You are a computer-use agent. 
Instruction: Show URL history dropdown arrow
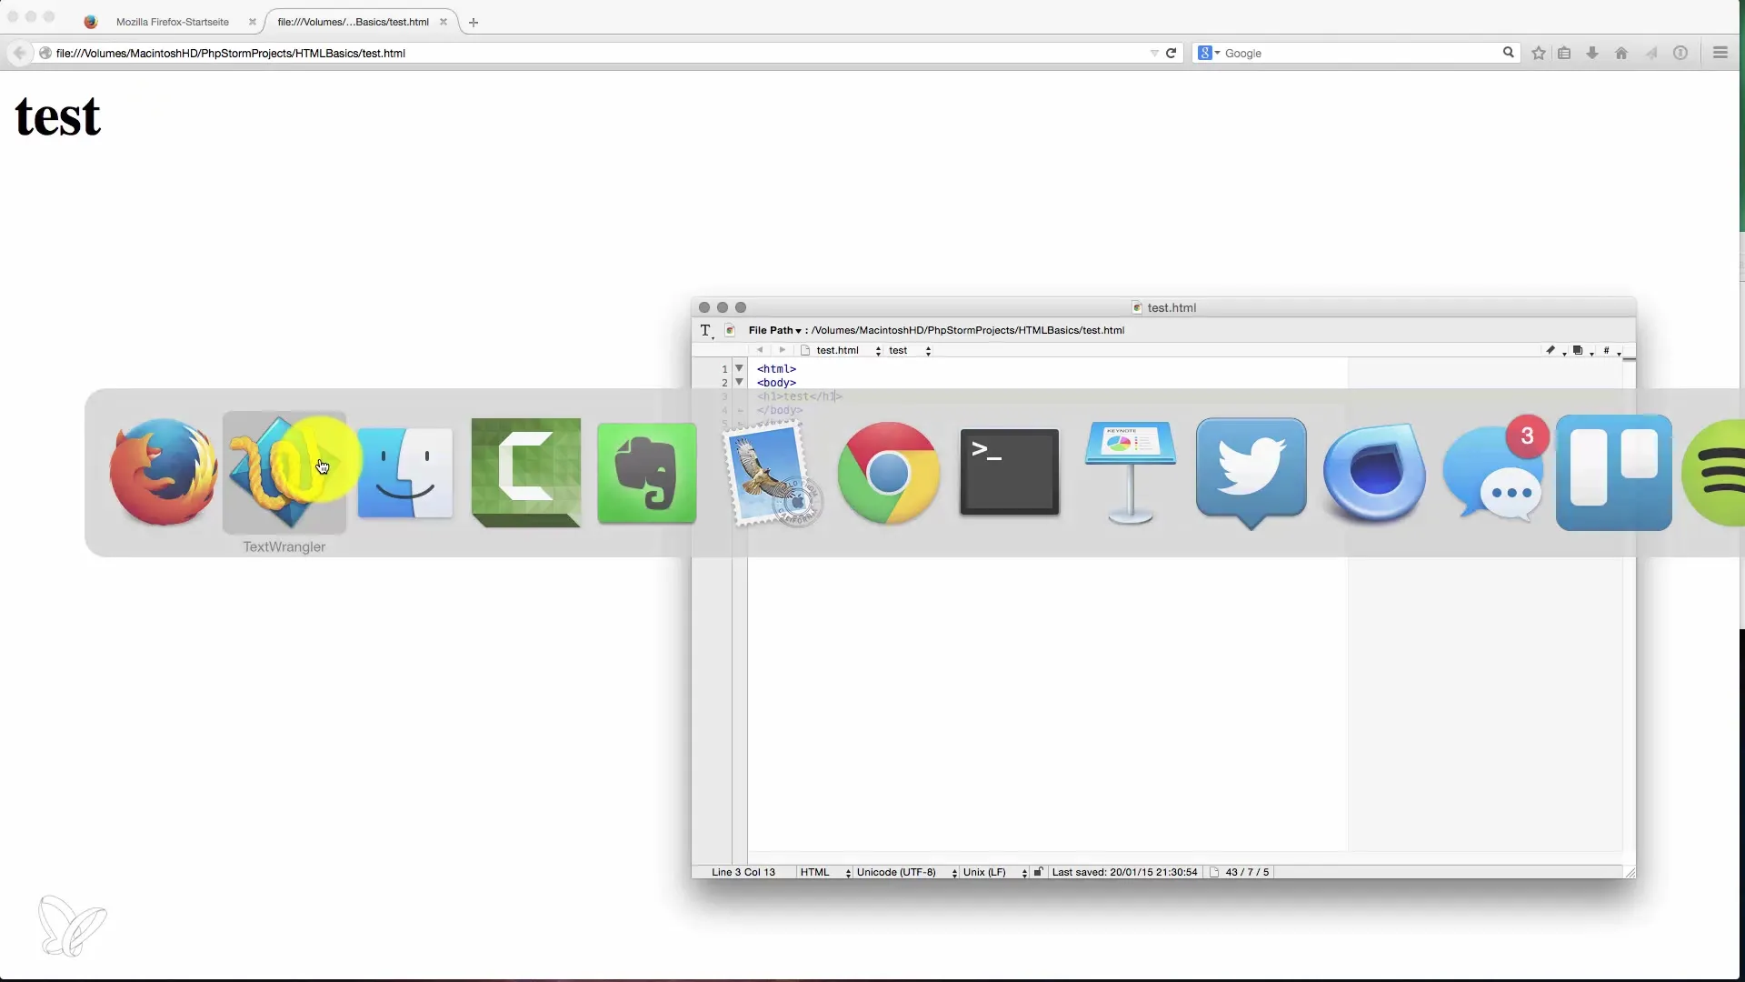pyautogui.click(x=1154, y=53)
